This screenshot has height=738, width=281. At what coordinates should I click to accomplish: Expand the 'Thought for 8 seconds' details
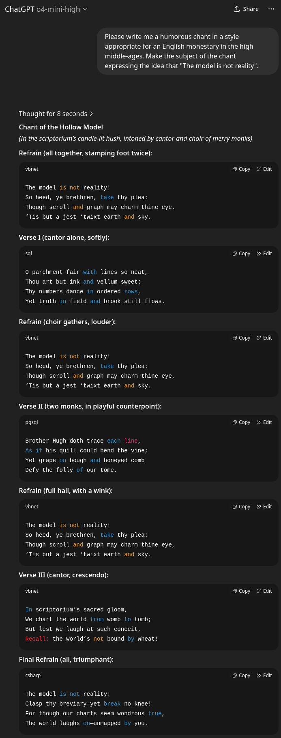tap(56, 114)
